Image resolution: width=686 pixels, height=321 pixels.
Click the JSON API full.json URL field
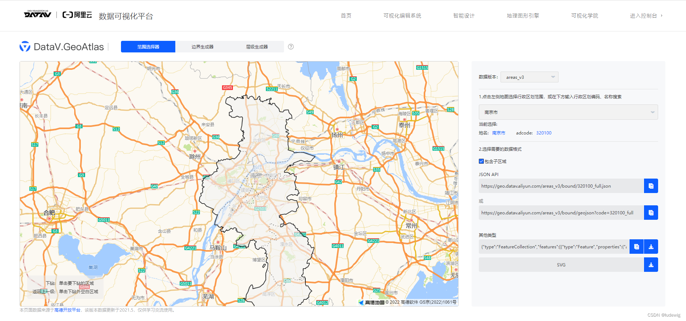click(561, 186)
